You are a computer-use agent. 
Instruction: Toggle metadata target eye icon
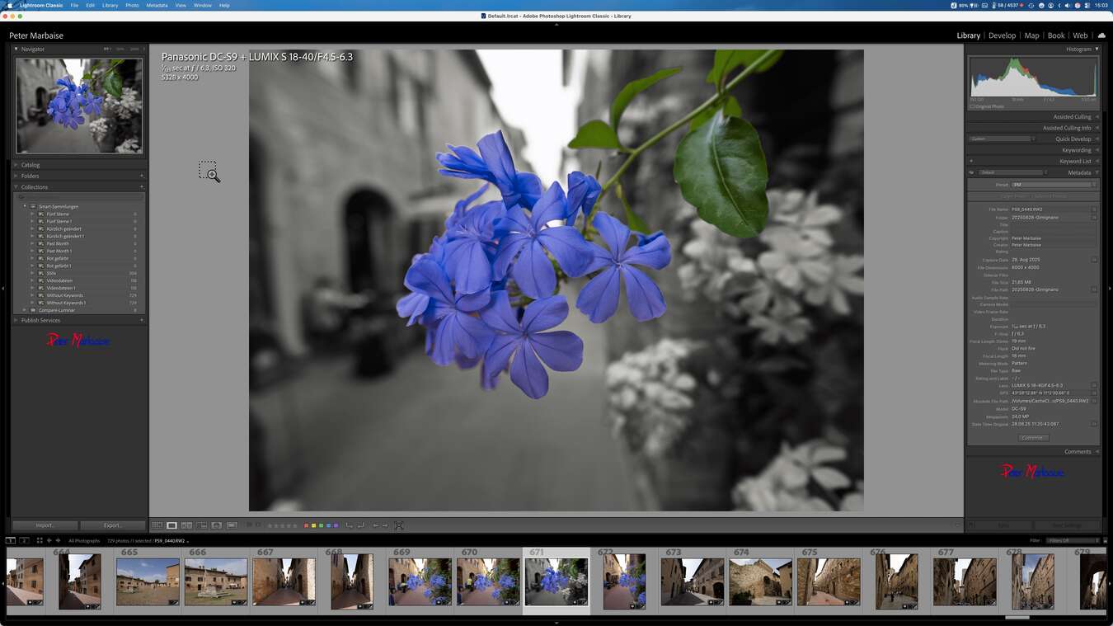[x=971, y=172]
